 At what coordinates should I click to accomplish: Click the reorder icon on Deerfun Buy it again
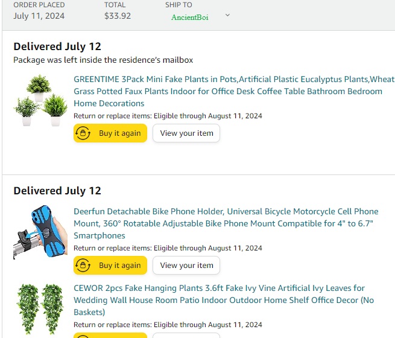click(83, 265)
